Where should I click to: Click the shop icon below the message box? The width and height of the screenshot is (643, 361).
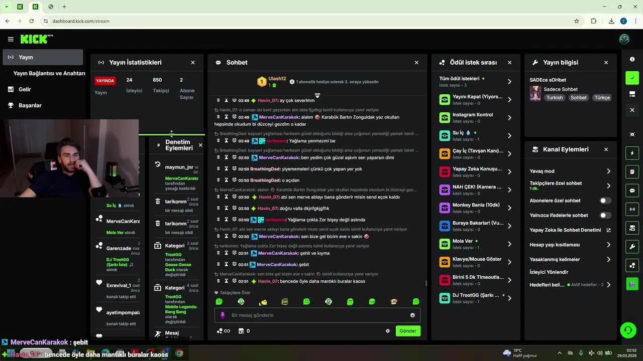point(241,331)
